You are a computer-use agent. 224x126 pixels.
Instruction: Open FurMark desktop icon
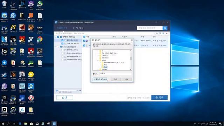click(x=22, y=40)
